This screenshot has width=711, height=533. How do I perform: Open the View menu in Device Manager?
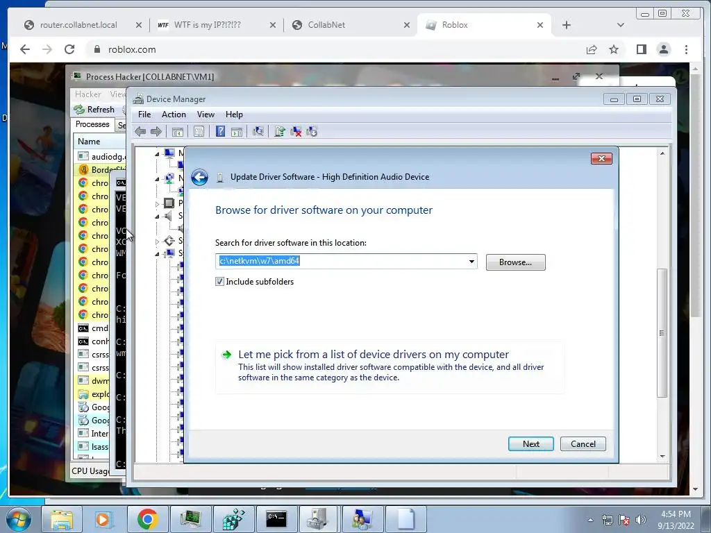(206, 115)
